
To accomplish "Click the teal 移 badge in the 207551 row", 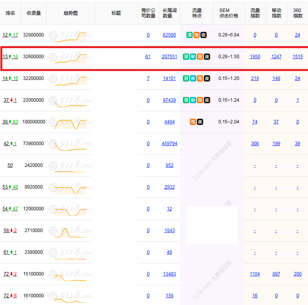I will pyautogui.click(x=193, y=57).
